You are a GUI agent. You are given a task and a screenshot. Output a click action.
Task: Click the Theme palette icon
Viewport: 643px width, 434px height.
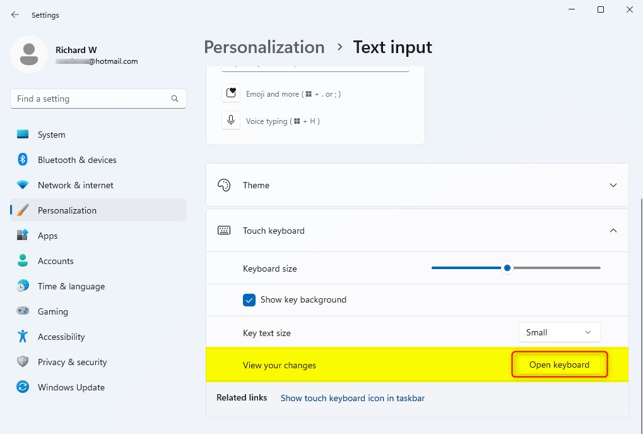(x=224, y=185)
